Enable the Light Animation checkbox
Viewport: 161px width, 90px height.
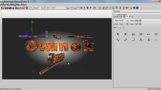point(115,14)
